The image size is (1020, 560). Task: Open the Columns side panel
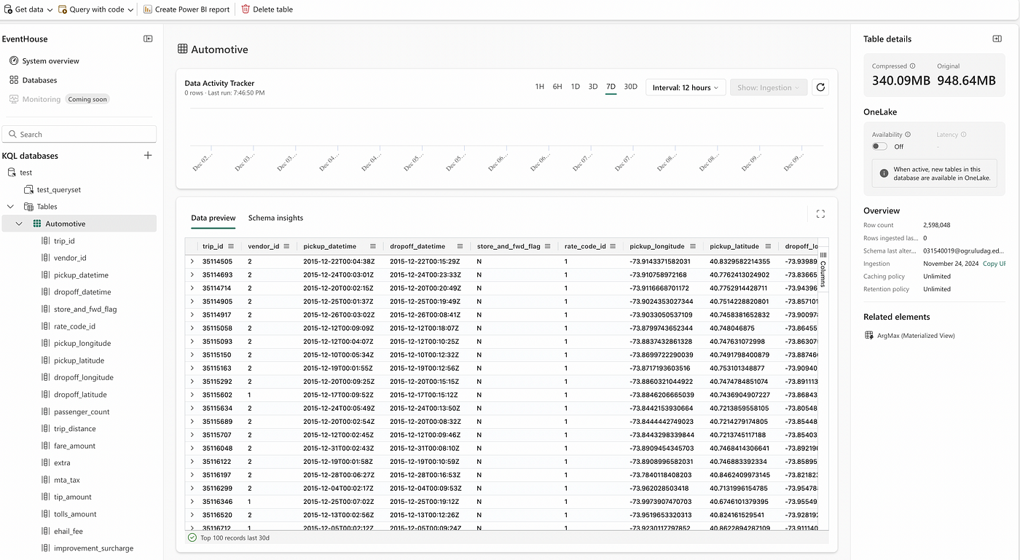point(823,269)
